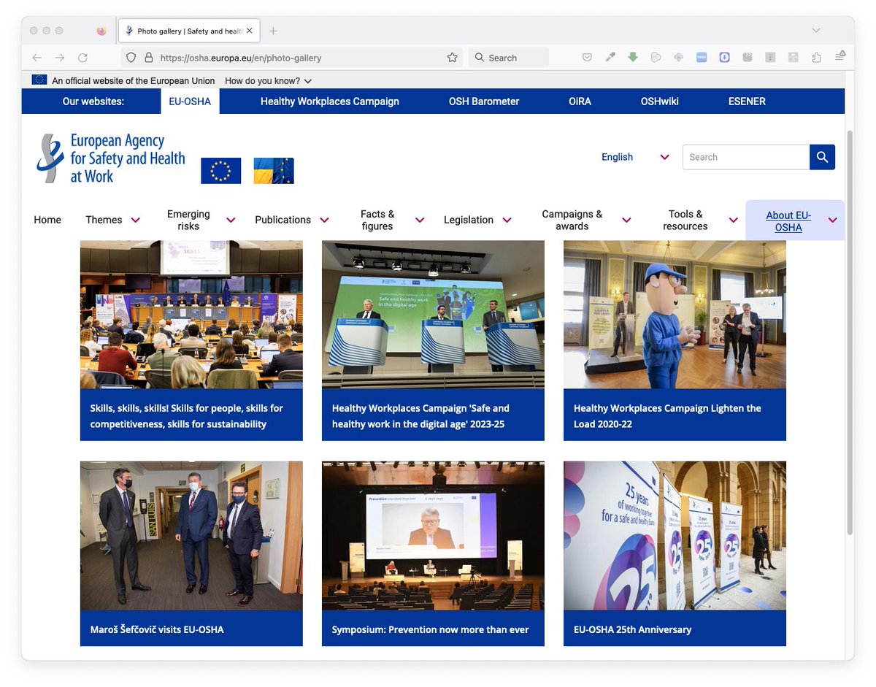Open the English language dropdown
876x687 pixels.
[635, 157]
